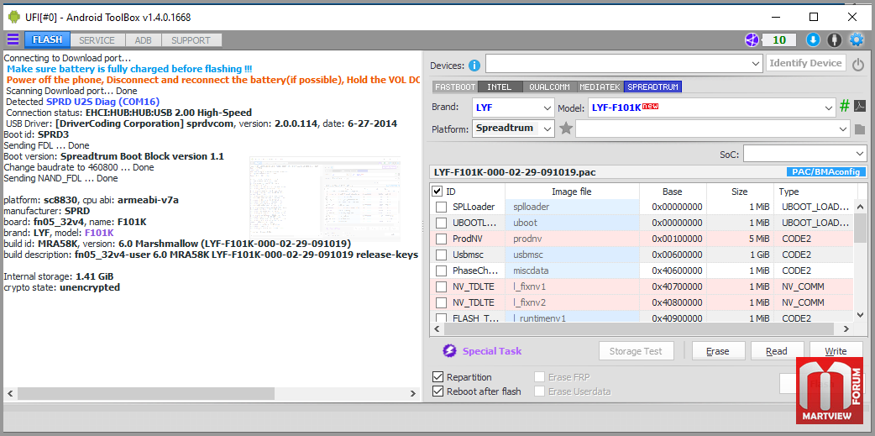Open the folder browse icon
875x436 pixels.
tap(860, 129)
